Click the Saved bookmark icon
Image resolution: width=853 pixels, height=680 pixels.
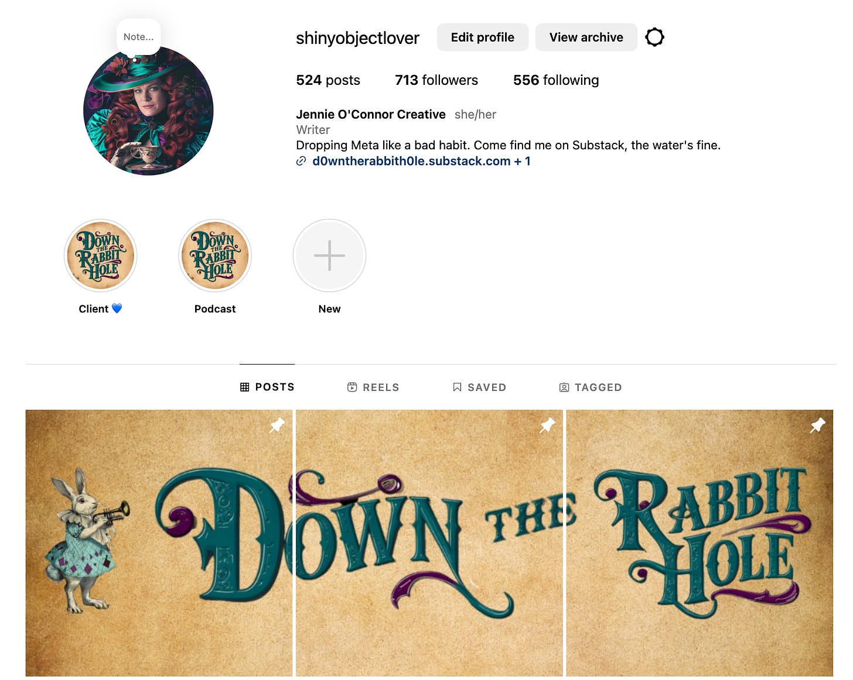(x=457, y=387)
